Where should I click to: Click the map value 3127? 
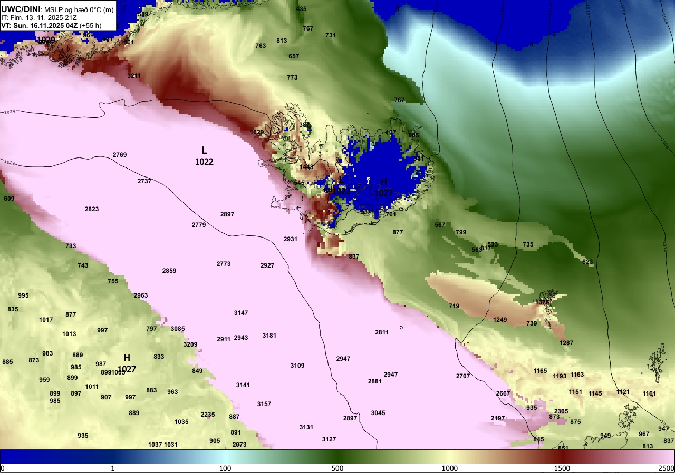pos(329,439)
